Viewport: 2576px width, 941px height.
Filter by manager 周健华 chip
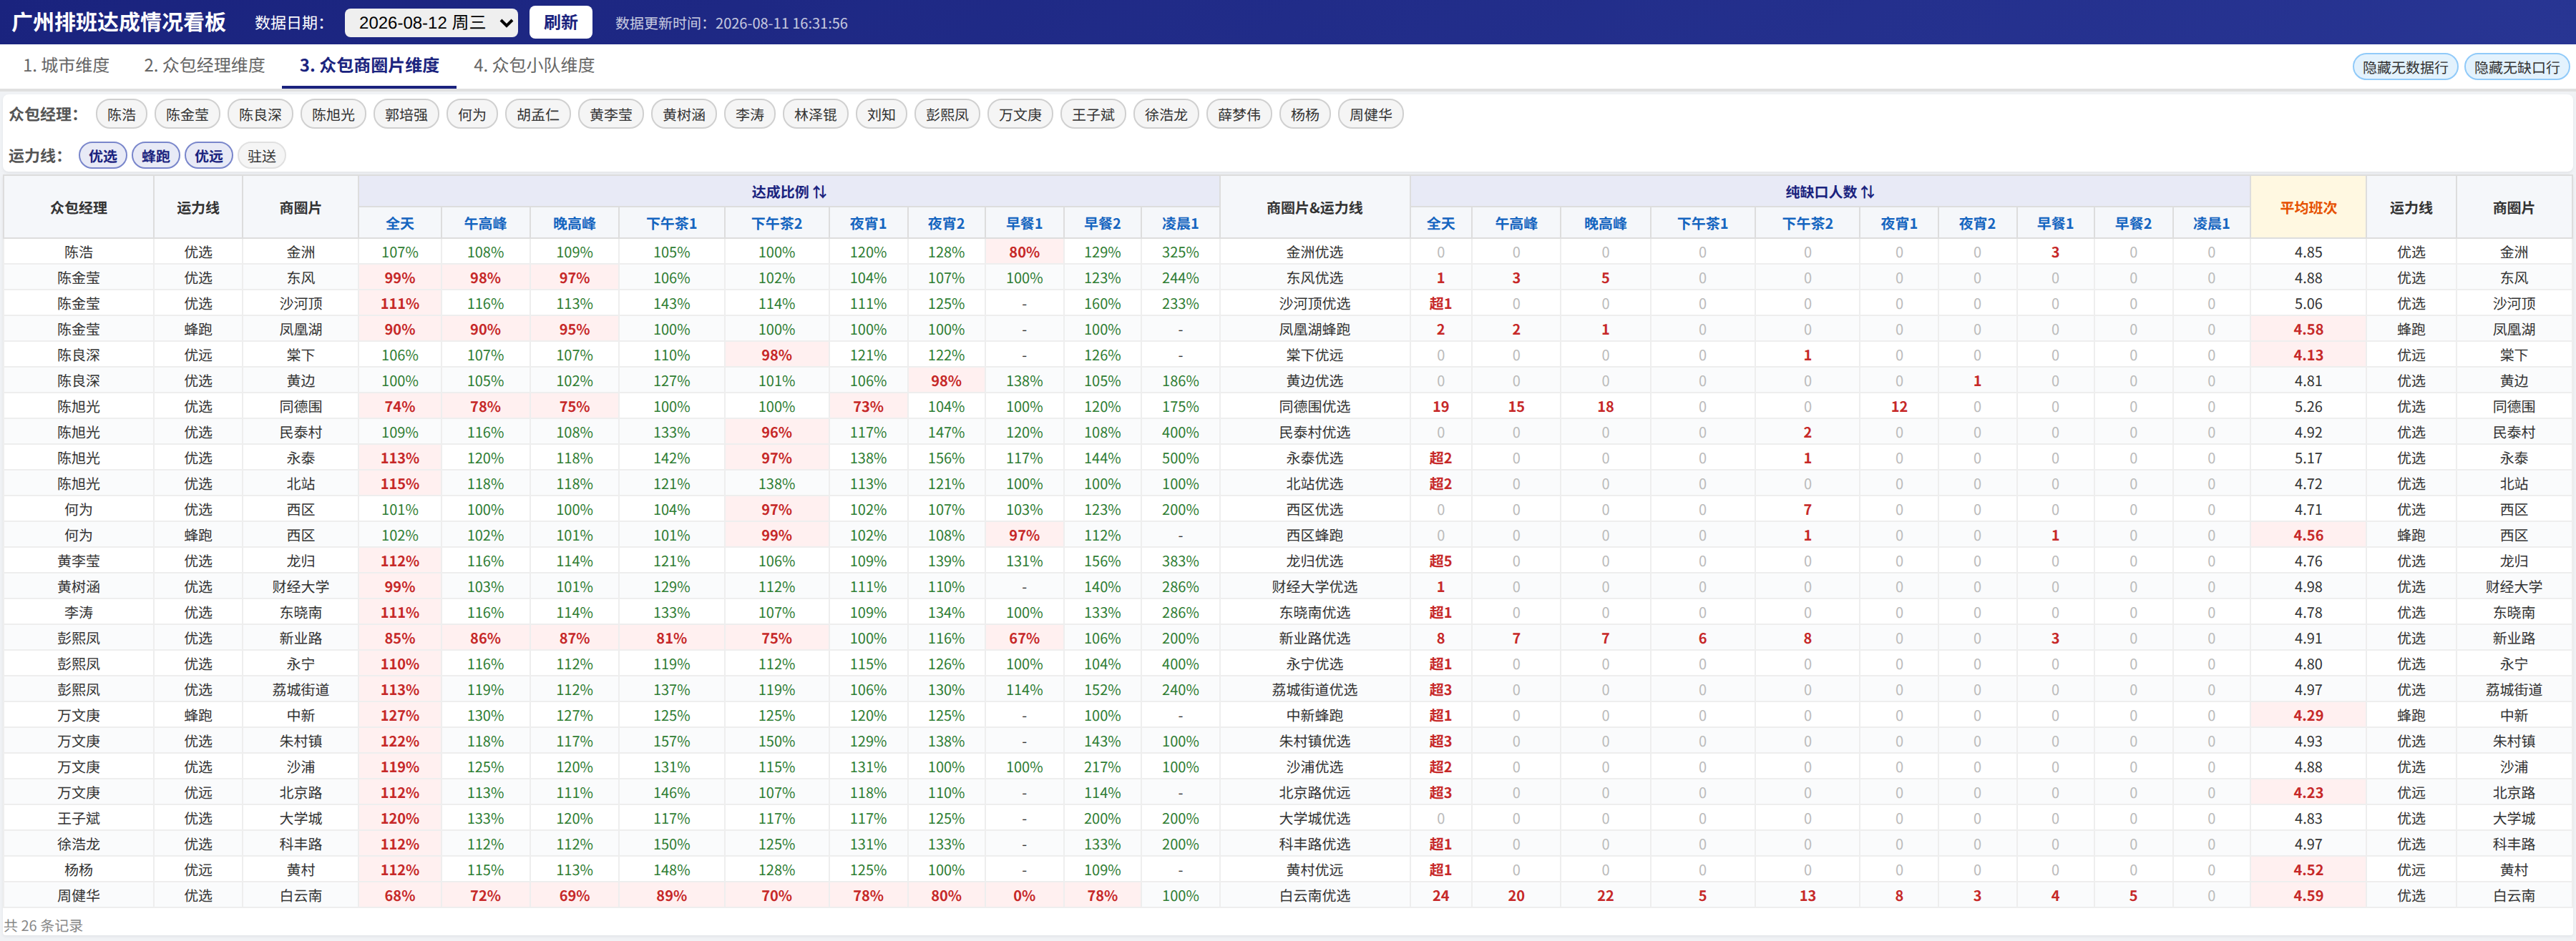1370,115
